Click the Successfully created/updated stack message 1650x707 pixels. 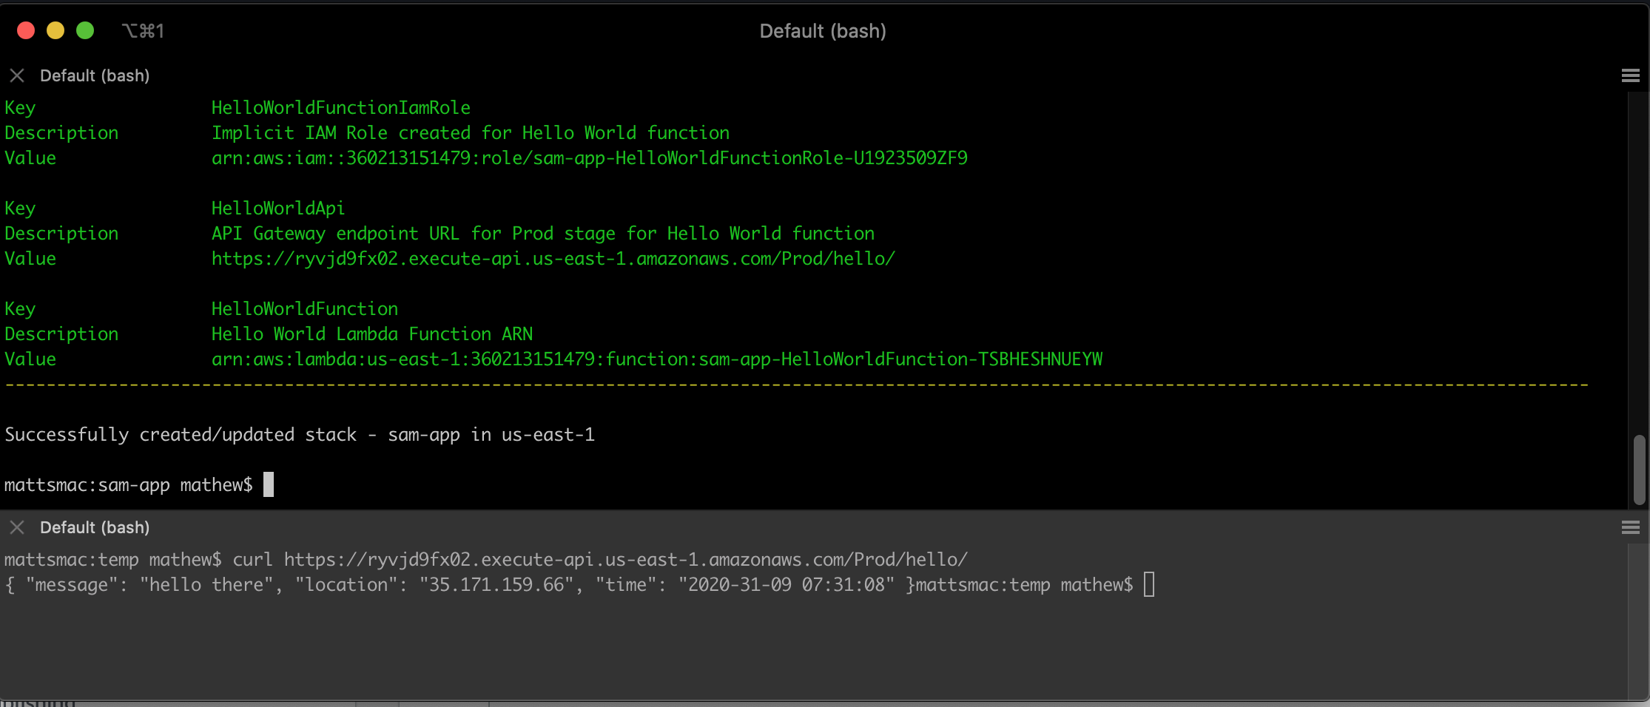[x=300, y=435]
